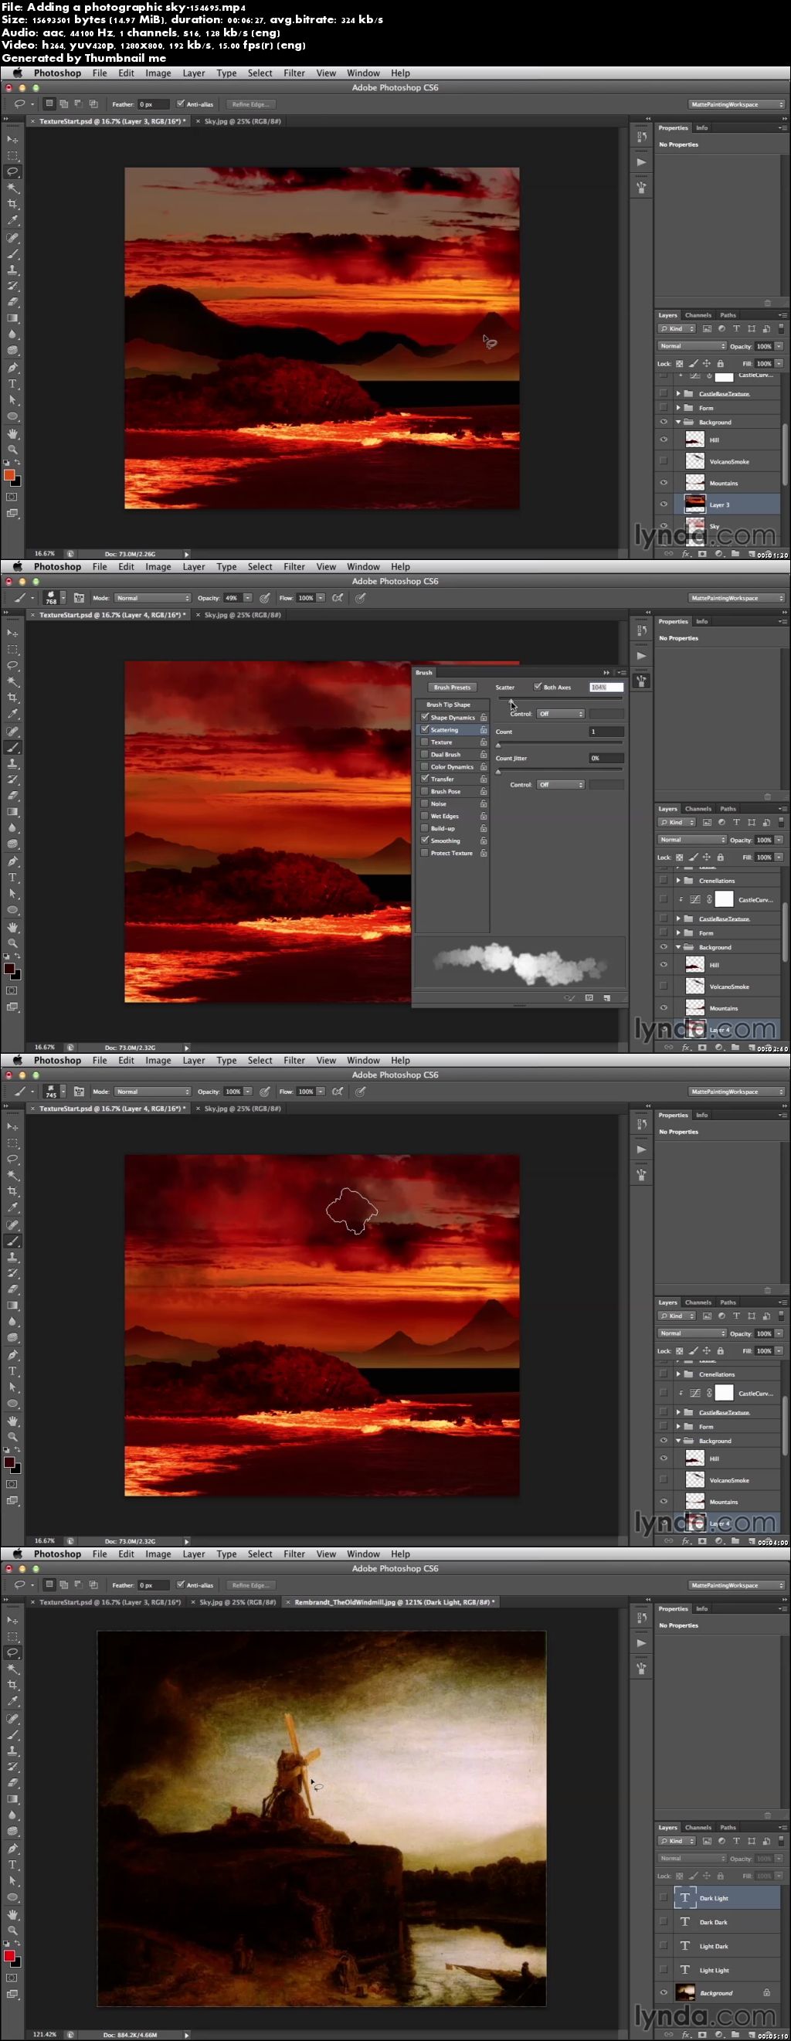Click active Brush tool in Brush panel frame toolbox
This screenshot has height=2041, width=791.
[12, 747]
